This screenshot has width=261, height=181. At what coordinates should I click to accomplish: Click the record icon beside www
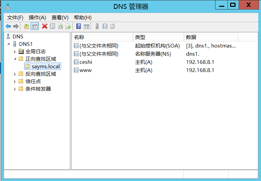point(76,70)
